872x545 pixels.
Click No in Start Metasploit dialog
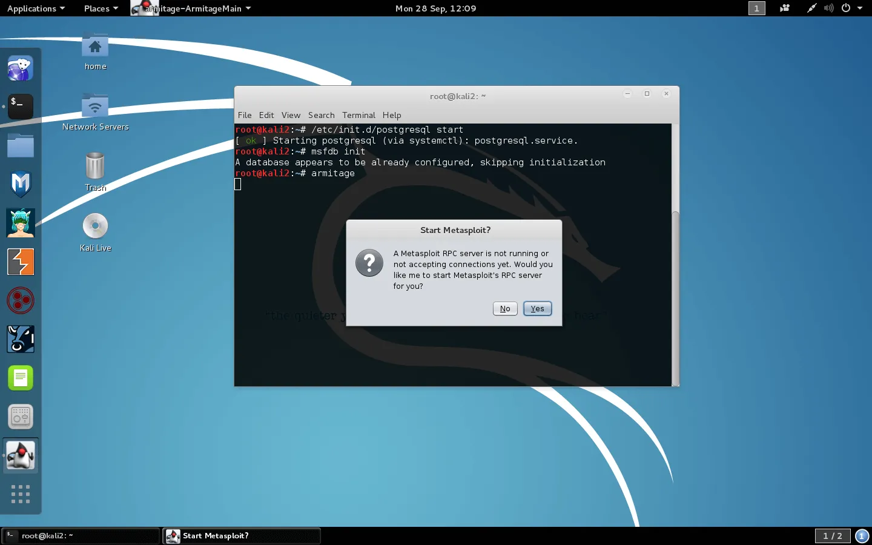505,309
